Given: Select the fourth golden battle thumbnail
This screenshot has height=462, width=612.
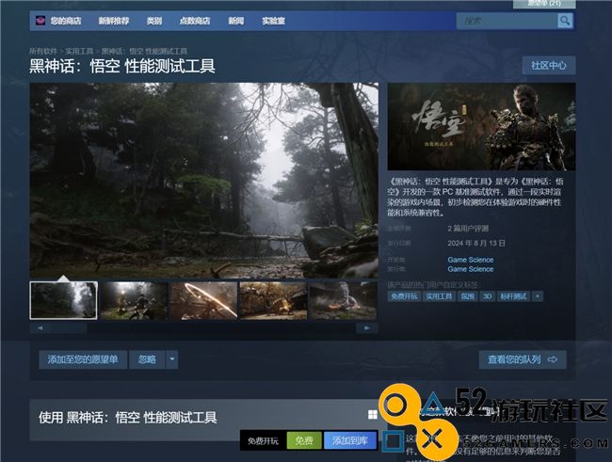Looking at the screenshot, I should [273, 301].
